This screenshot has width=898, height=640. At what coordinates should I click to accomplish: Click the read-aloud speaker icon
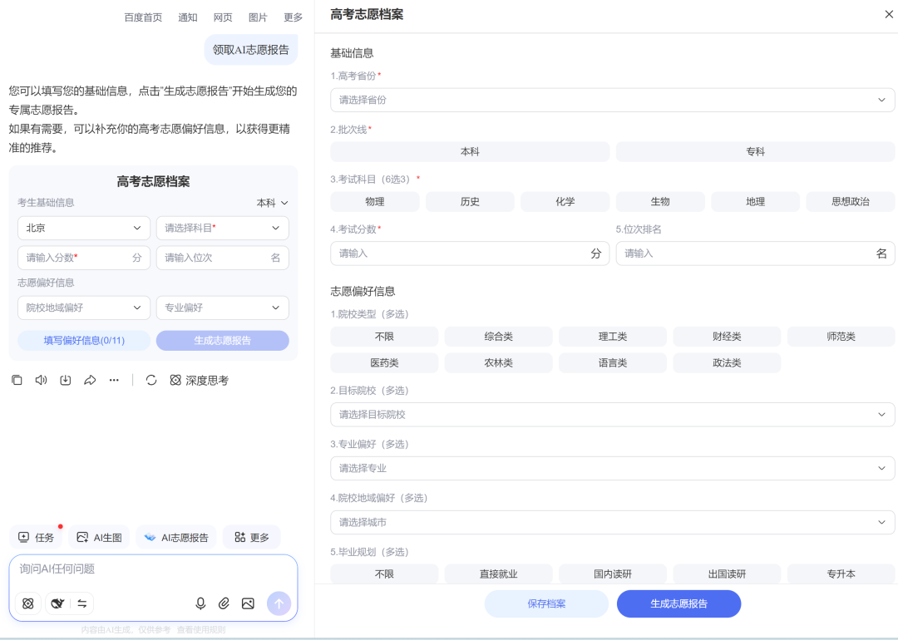pyautogui.click(x=42, y=380)
